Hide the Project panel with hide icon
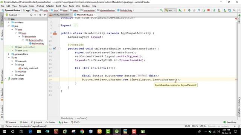The width and height of the screenshot is (241, 135). click(45, 15)
